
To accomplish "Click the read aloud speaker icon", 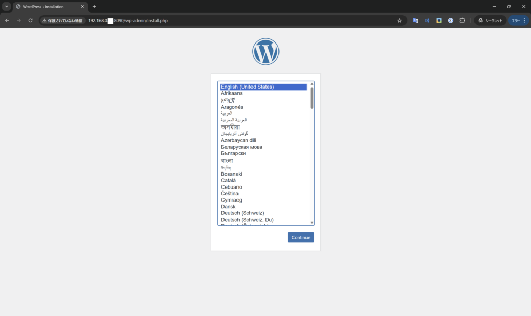I will 427,20.
